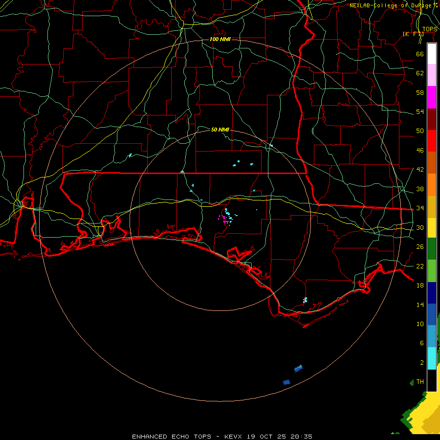The image size is (440, 440).
Task: Click the white swatch in the tops legend
Action: click(x=432, y=54)
